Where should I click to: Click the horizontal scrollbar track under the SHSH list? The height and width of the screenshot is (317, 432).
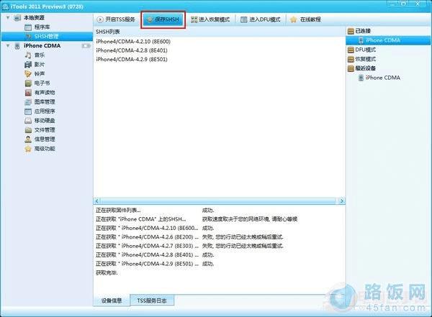(220, 201)
